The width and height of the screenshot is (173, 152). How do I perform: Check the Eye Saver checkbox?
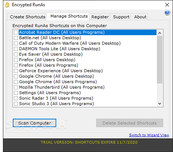tap(16, 54)
